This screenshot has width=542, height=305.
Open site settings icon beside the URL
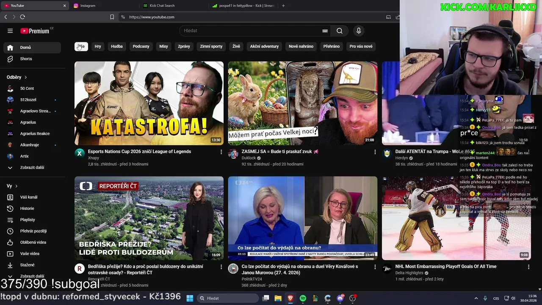pos(123,17)
